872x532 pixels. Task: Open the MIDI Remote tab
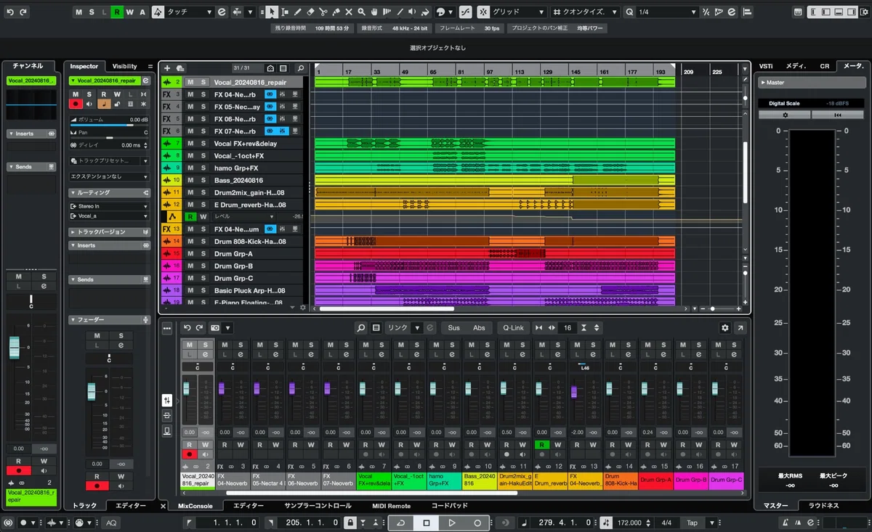coord(391,506)
